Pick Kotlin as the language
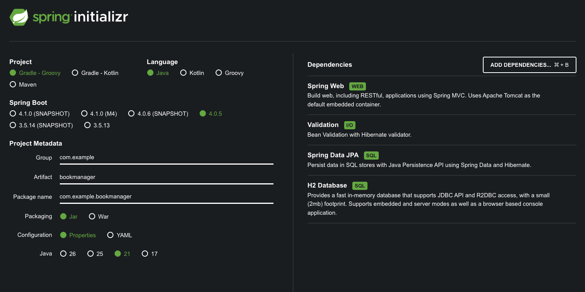This screenshot has width=585, height=292. [192, 73]
